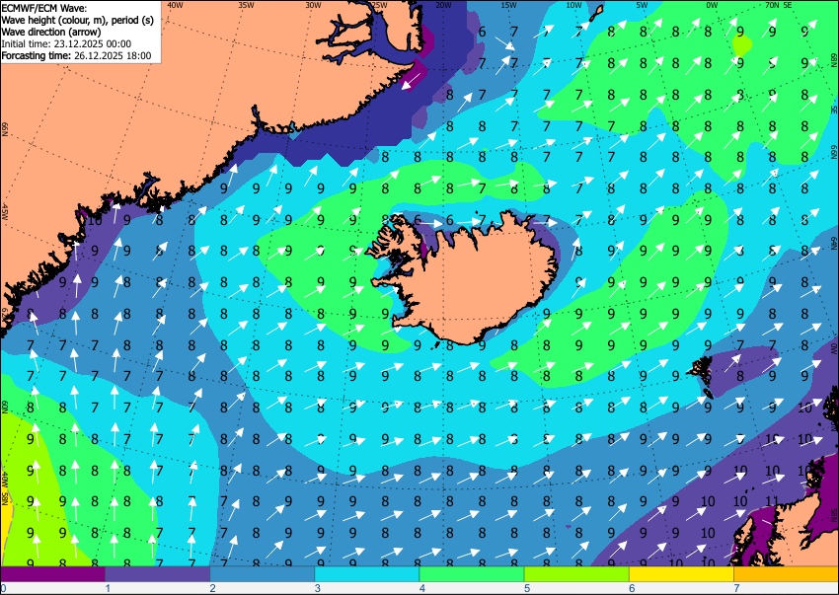The image size is (839, 595).
Task: Click the Faroe Islands on the map
Action: point(702,377)
